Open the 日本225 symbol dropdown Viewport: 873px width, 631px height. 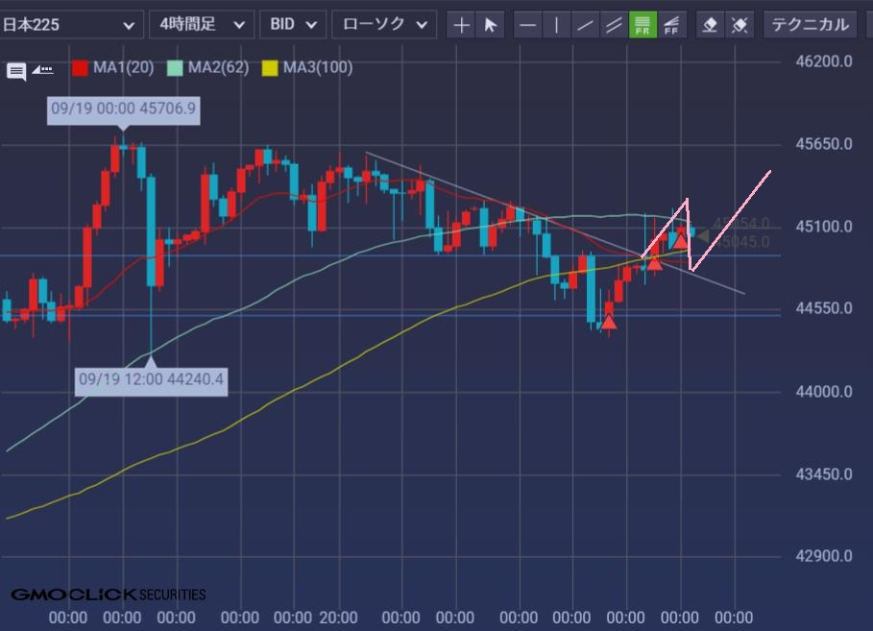click(71, 25)
